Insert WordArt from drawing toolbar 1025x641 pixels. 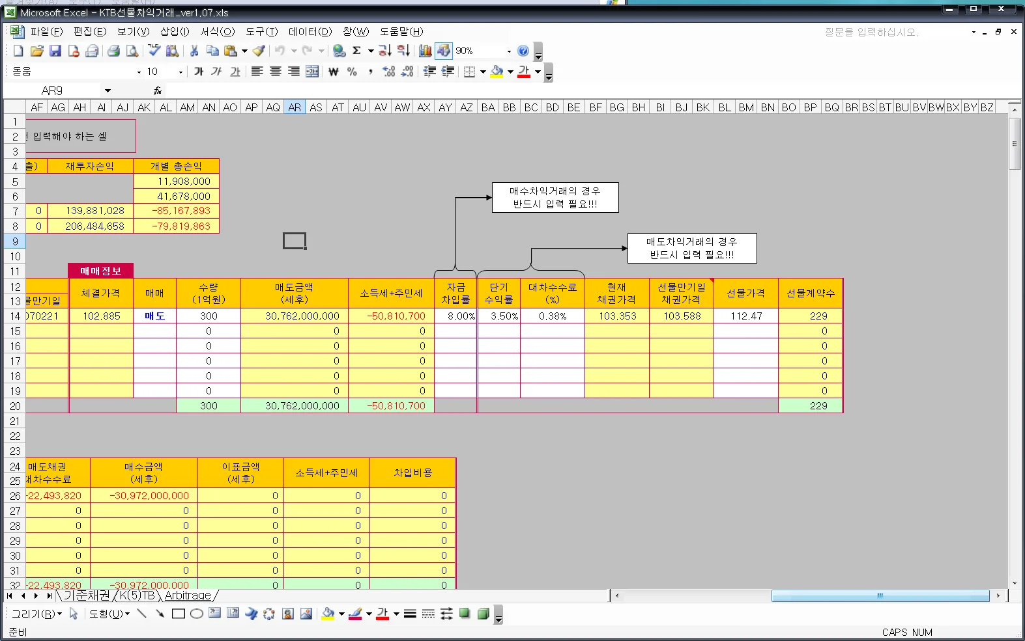pos(251,614)
